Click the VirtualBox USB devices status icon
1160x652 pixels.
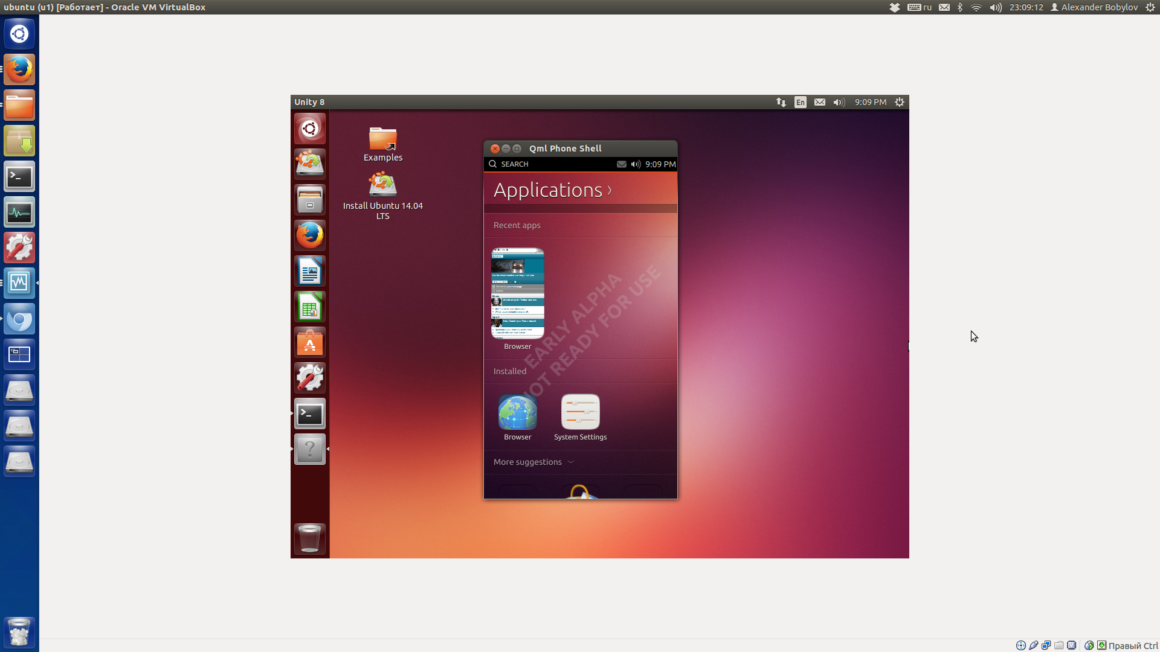pos(1034,645)
